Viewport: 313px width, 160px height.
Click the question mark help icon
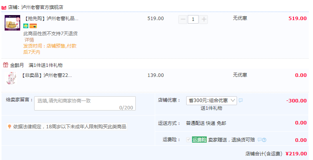coord(264,140)
